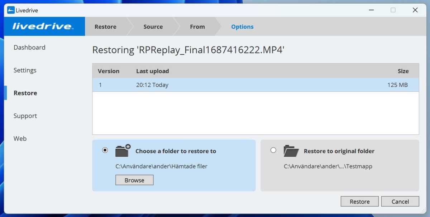430x217 pixels.
Task: Click the Size column header
Action: [403, 71]
